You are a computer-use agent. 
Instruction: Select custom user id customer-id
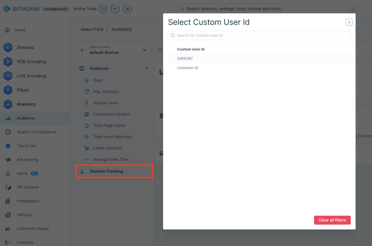(259, 68)
